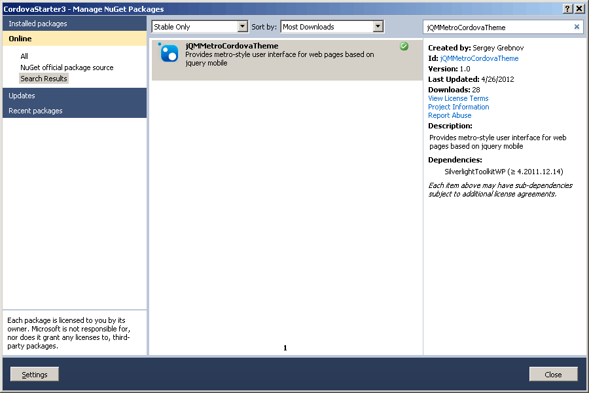Clear the search box with the X icon
This screenshot has width=589, height=393.
(x=577, y=27)
